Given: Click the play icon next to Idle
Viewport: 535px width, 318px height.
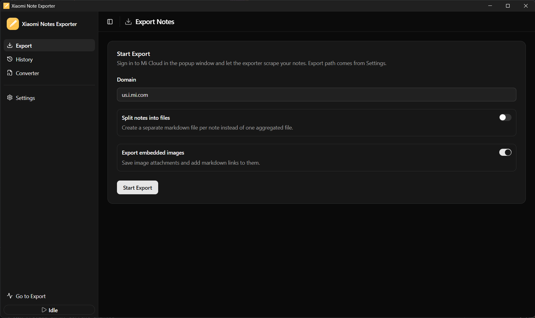Looking at the screenshot, I should pos(44,310).
